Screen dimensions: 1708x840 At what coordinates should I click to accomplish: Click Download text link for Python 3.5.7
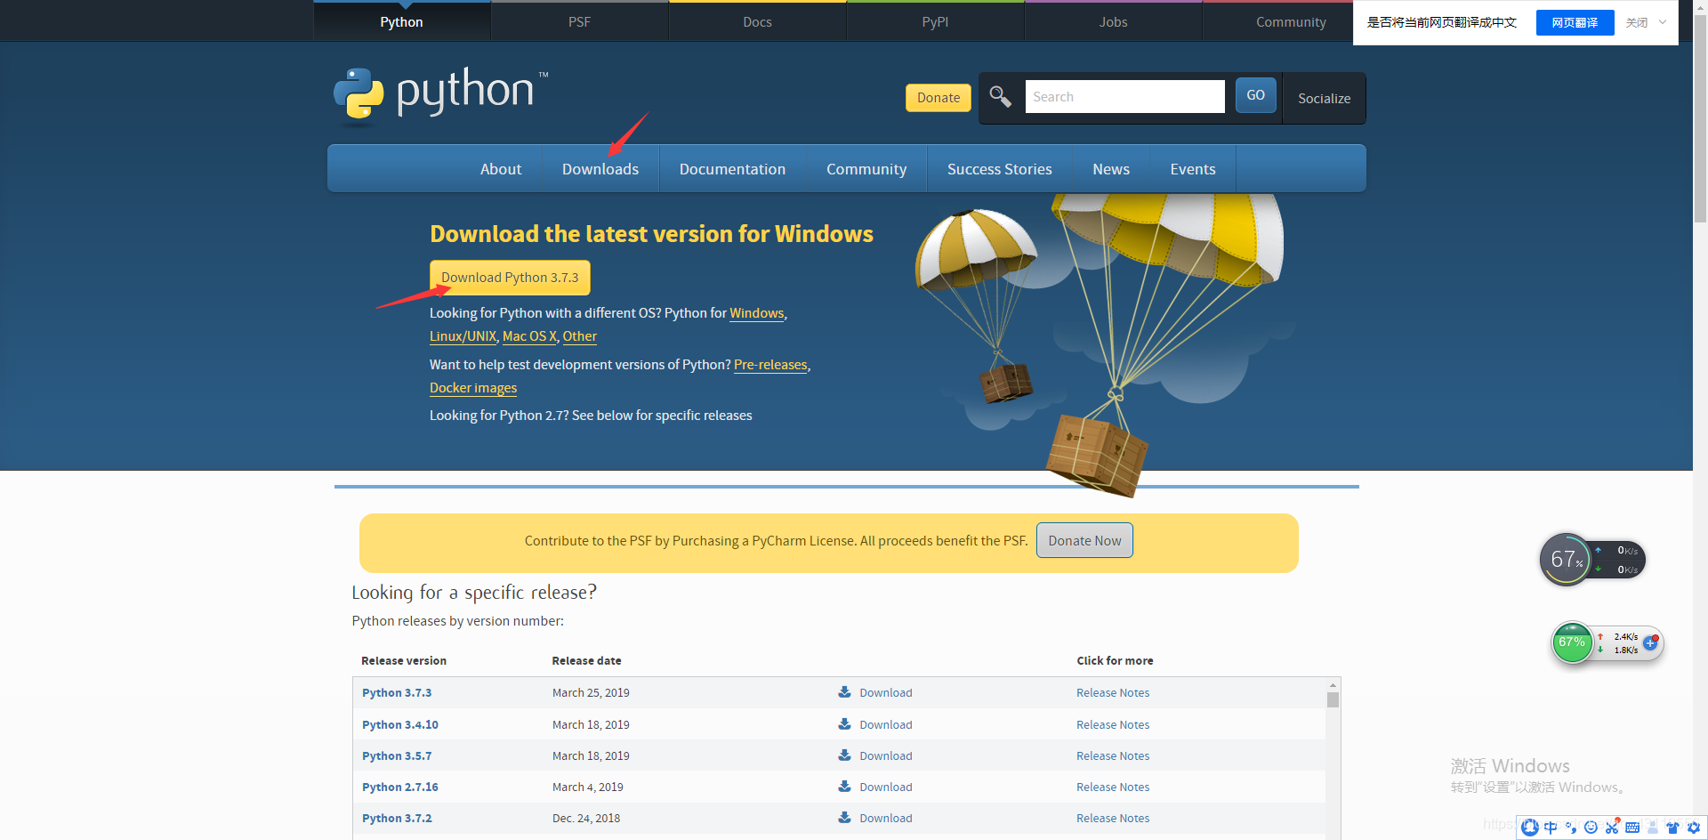tap(885, 755)
